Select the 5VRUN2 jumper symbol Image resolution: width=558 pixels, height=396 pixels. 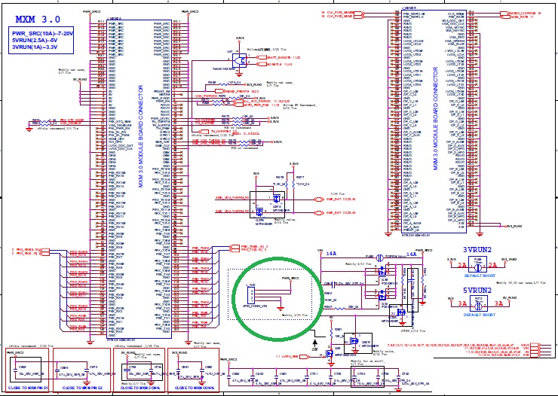pos(479,303)
